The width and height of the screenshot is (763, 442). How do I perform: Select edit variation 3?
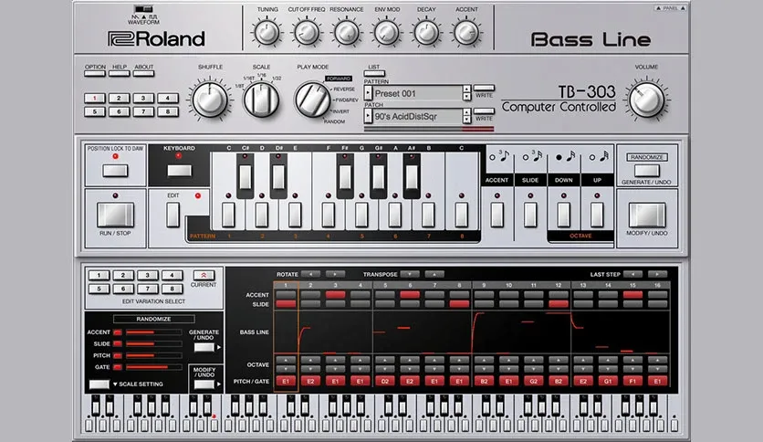(148, 275)
